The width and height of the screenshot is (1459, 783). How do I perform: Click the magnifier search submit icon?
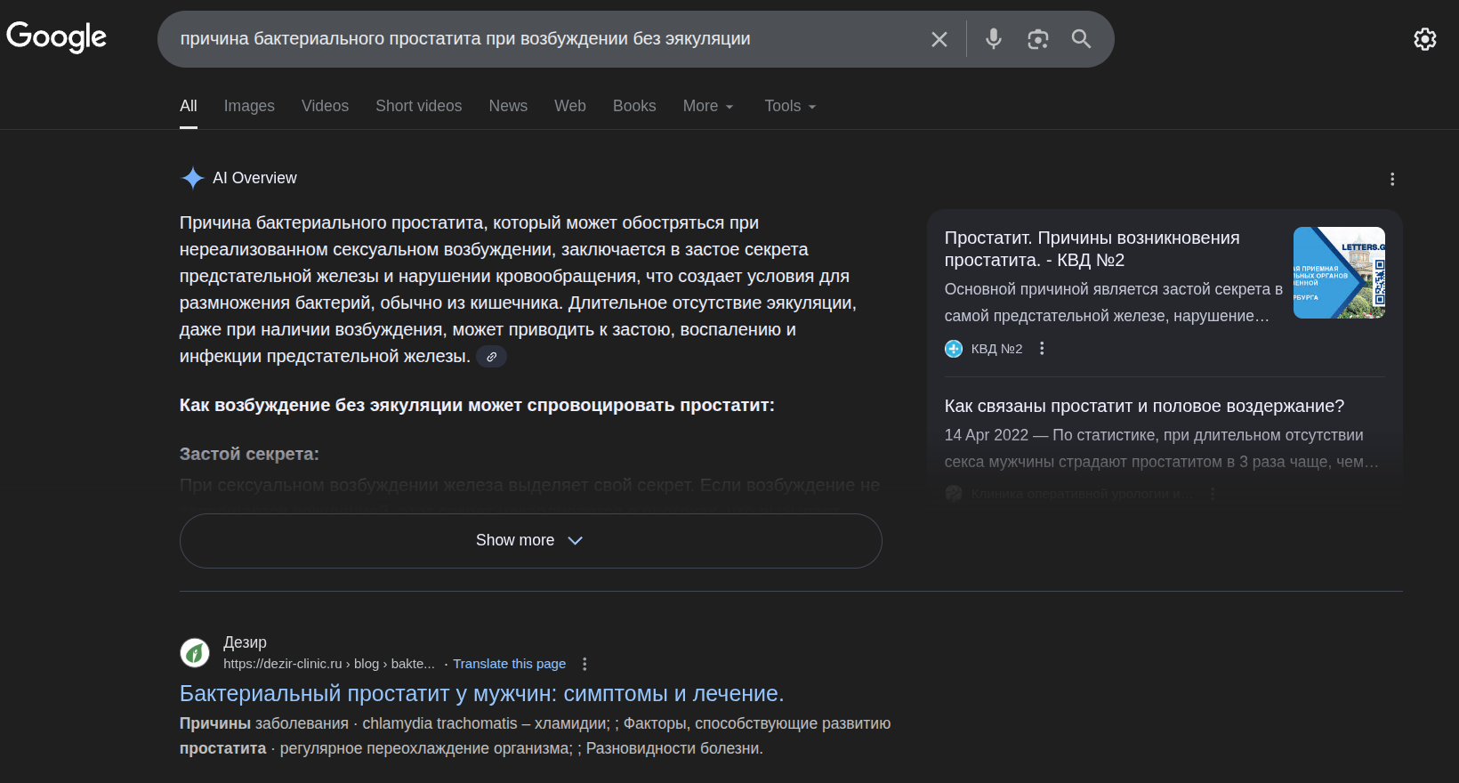click(1081, 39)
